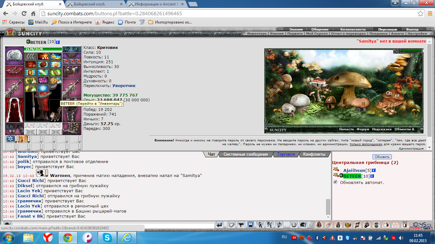This screenshot has height=244, width=435.
Task: Click the Обновить button
Action: click(382, 157)
